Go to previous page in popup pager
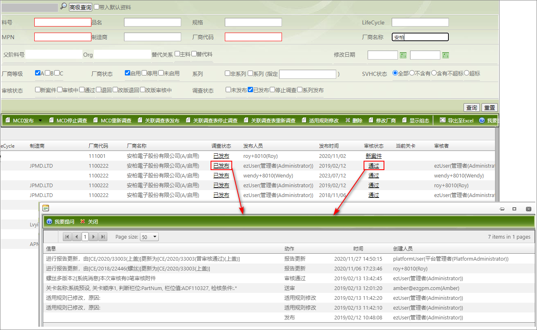This screenshot has width=537, height=330. [76, 237]
